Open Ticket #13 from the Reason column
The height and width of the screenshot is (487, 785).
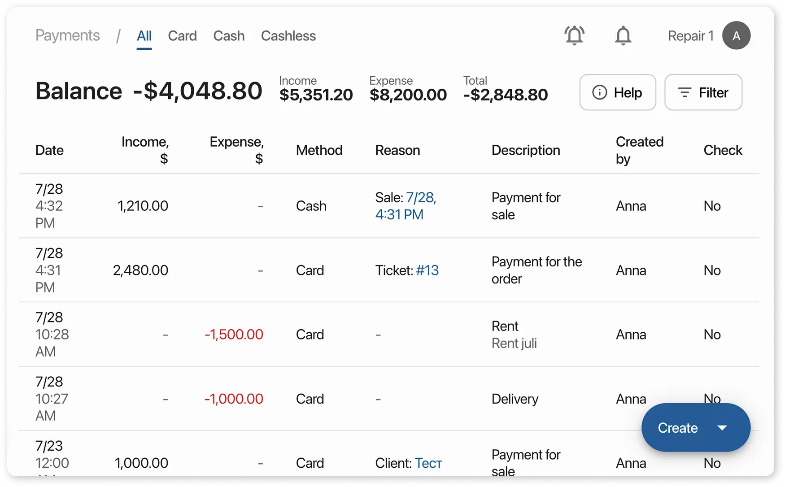[x=427, y=270]
